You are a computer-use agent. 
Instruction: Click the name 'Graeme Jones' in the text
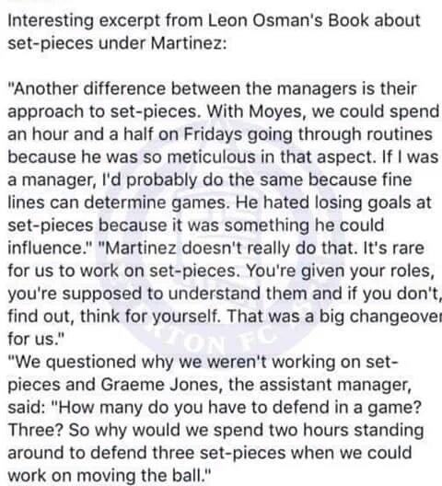[x=159, y=385]
